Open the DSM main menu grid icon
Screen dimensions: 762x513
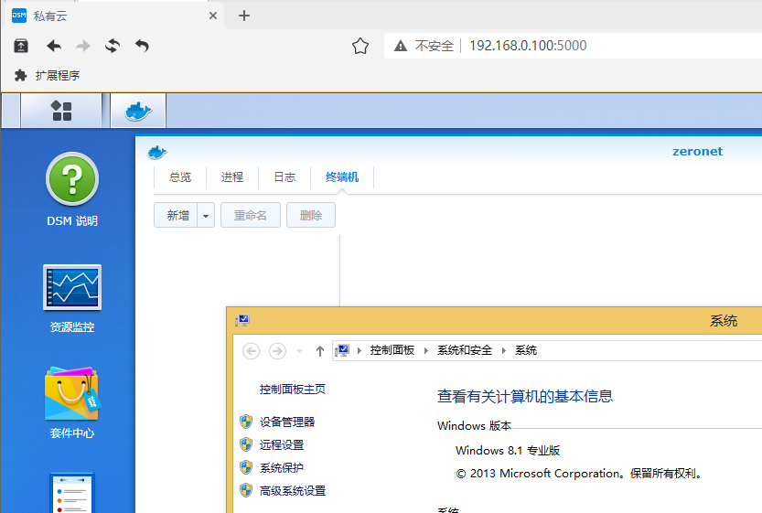click(x=61, y=112)
